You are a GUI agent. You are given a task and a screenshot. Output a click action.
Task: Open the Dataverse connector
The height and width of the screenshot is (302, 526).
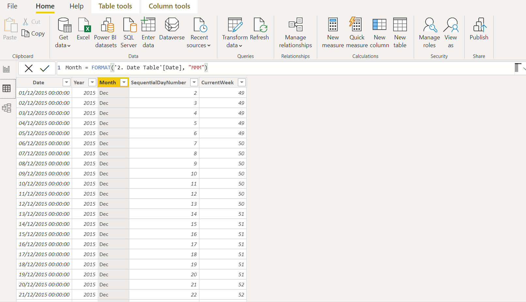[x=172, y=29]
